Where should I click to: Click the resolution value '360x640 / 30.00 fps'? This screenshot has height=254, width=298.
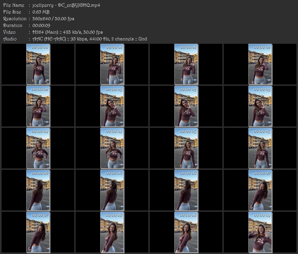pyautogui.click(x=53, y=19)
